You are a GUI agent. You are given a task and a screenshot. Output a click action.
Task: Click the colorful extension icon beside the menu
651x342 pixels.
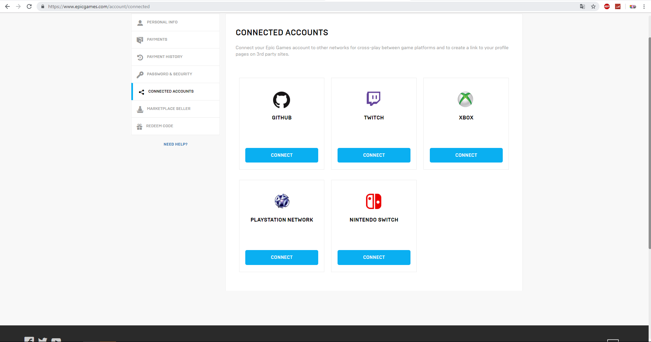(x=633, y=6)
